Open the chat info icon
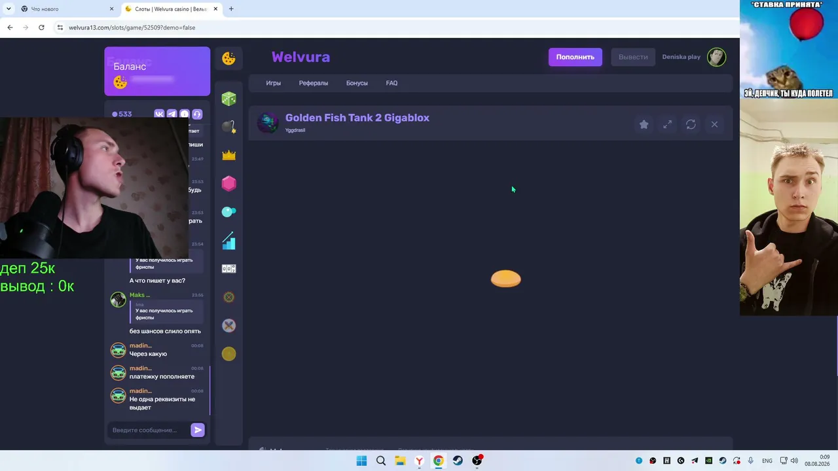This screenshot has height=471, width=838. click(x=185, y=114)
